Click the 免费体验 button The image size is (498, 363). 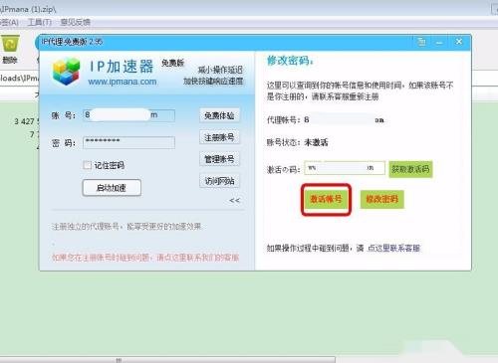click(219, 115)
